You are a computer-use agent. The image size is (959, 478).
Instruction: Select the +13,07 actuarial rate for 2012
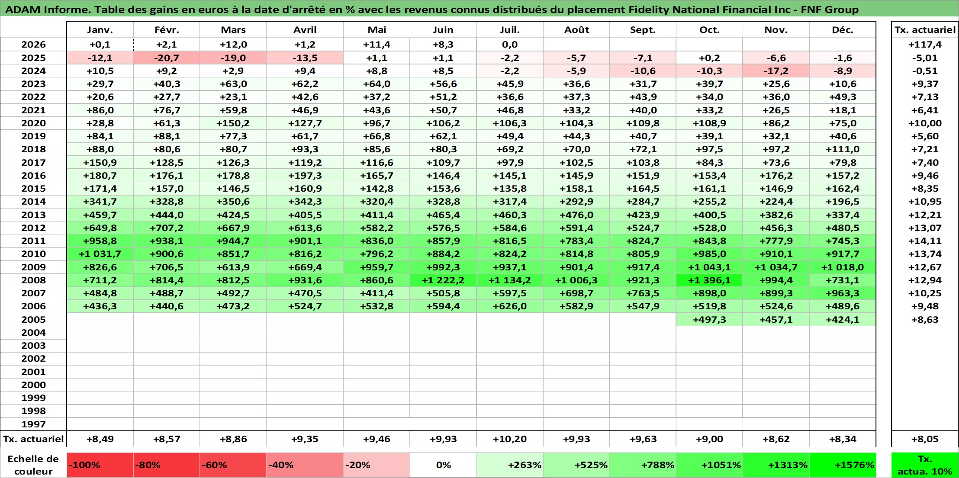925,228
